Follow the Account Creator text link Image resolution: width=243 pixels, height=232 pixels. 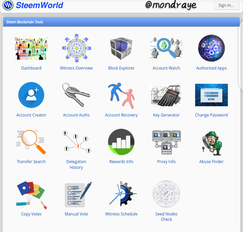[x=31, y=115]
